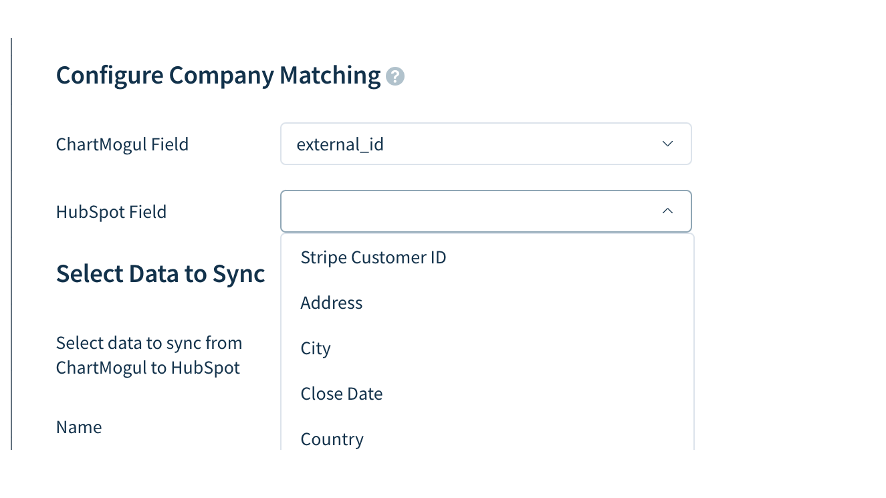Click the ChartMogul Field dropdown chevron
The image size is (886, 498).
(667, 144)
